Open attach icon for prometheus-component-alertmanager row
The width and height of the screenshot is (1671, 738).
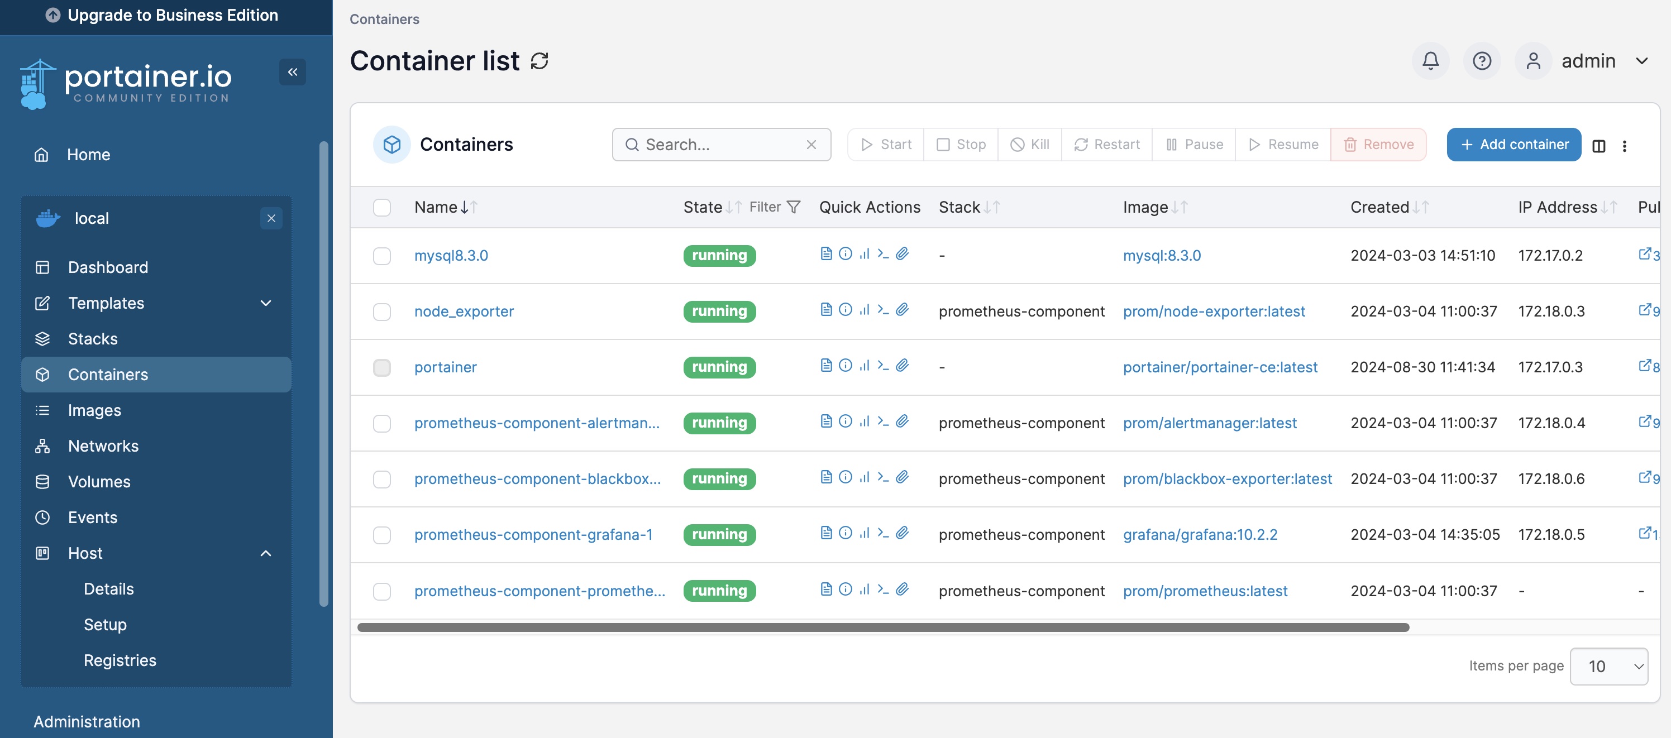(x=901, y=421)
